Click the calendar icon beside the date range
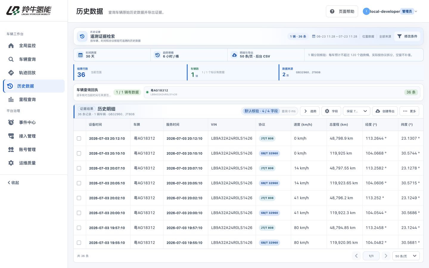429x268 pixels. click(314, 36)
